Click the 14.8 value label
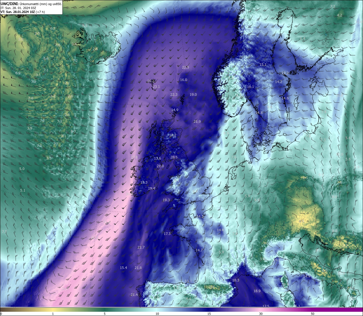 pos(259,113)
